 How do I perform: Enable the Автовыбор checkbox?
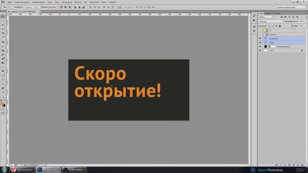click(12, 7)
